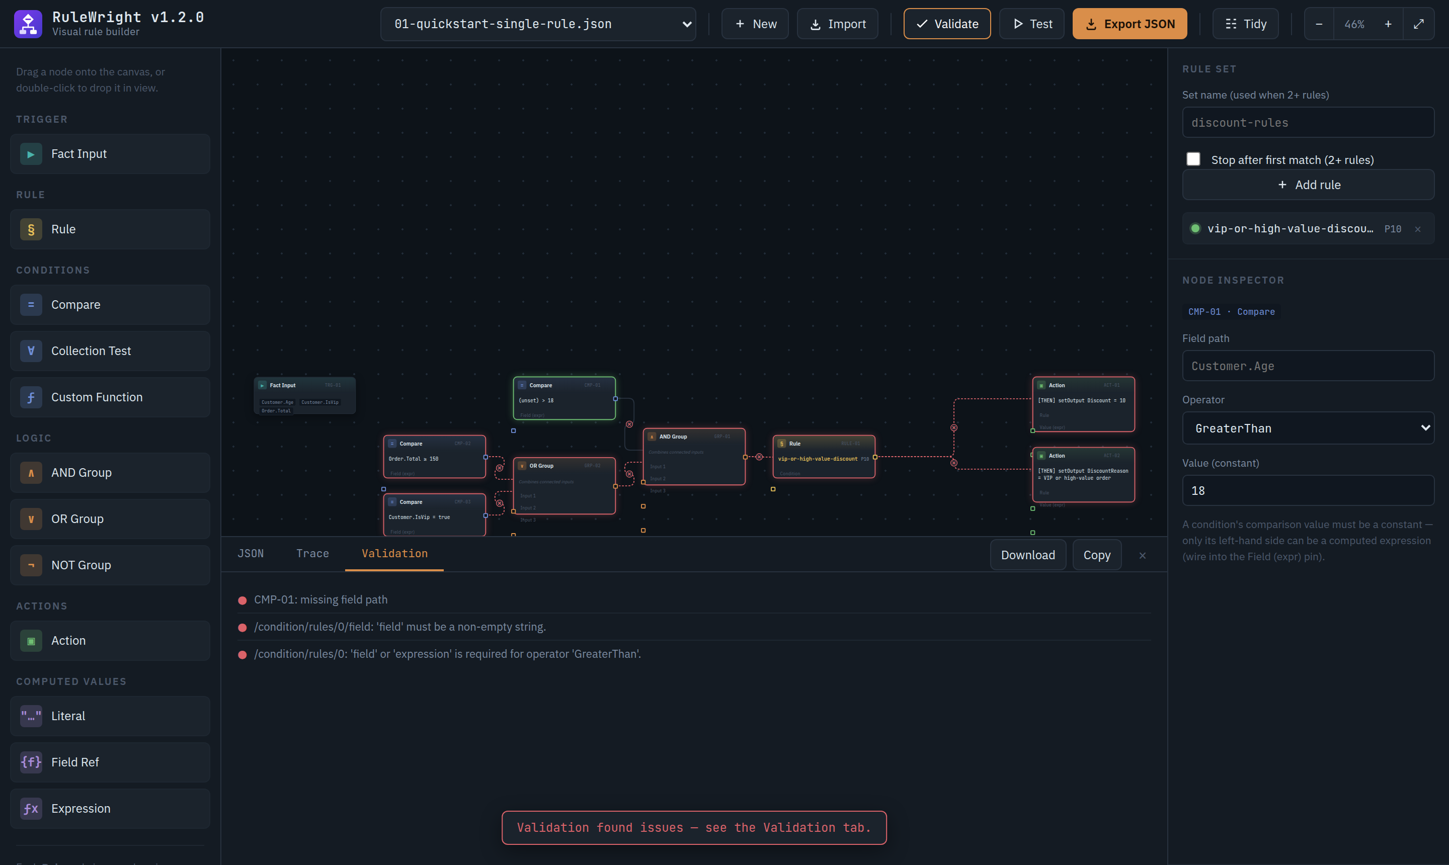Click the RuleWright logo icon

(28, 24)
